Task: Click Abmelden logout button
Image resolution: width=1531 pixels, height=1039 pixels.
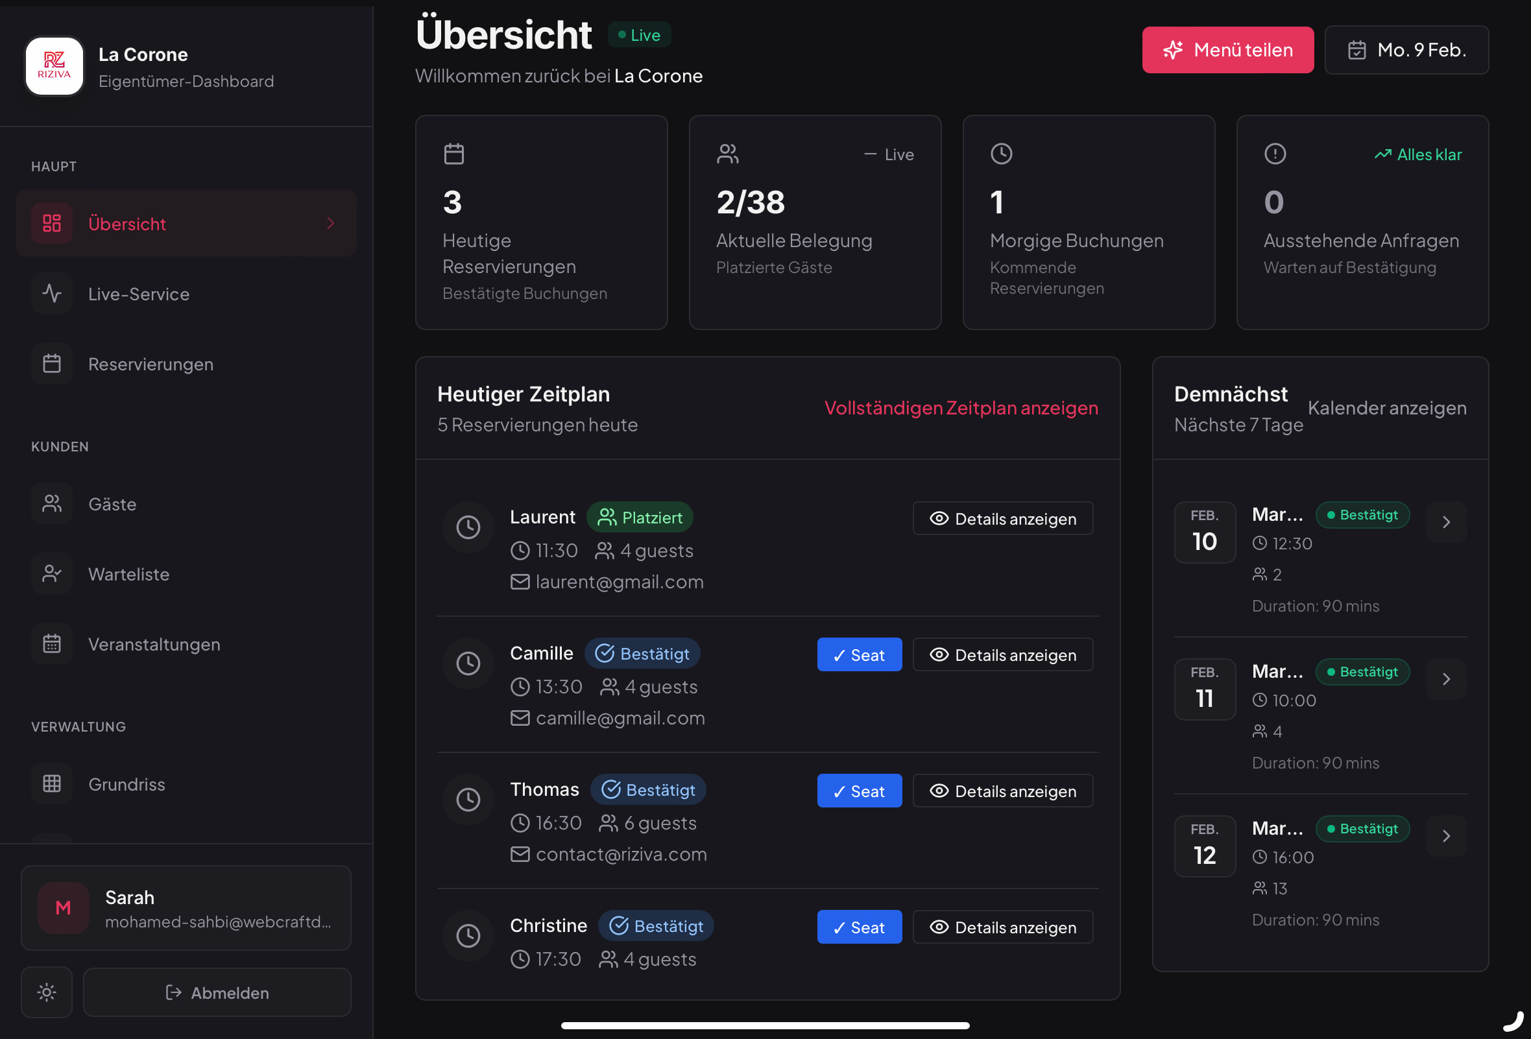Action: click(x=217, y=992)
